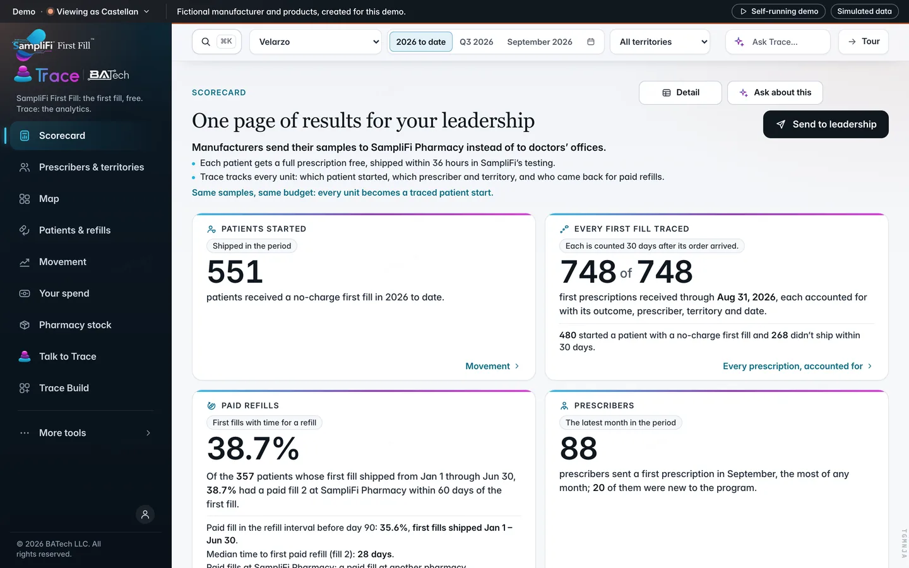
Task: Open Every prescription, accounted for link
Action: click(798, 366)
